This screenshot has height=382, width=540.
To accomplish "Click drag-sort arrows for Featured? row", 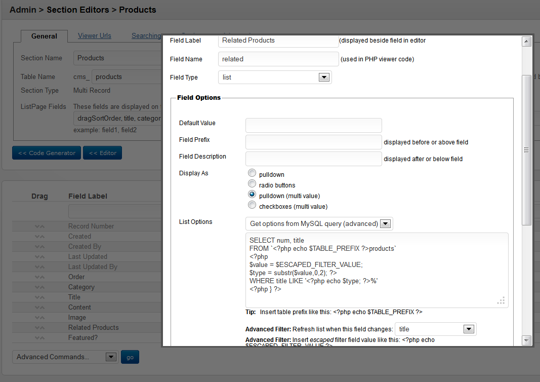I will (x=40, y=338).
